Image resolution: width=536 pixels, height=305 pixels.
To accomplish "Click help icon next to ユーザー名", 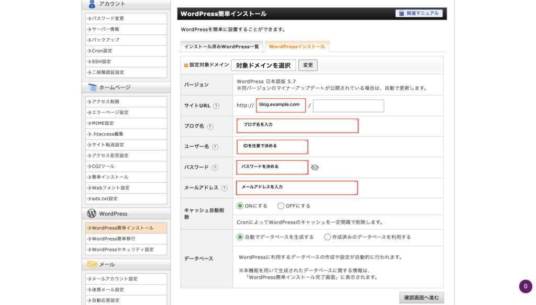I will coord(215,147).
